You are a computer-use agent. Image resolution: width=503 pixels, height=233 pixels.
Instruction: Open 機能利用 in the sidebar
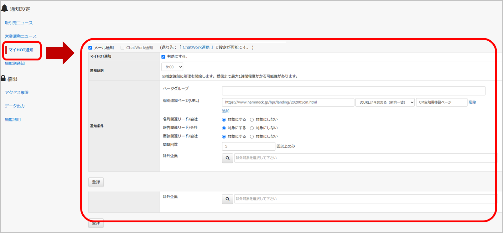[13, 119]
